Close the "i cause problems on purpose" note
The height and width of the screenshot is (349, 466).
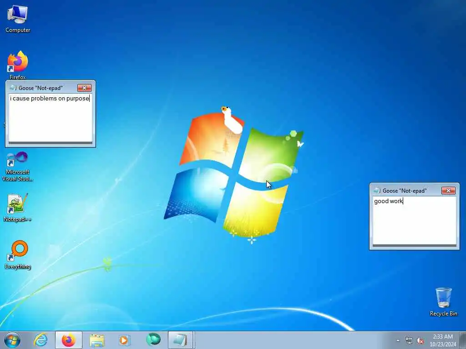click(84, 88)
